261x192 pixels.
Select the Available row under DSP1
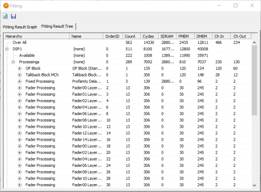tap(127, 55)
